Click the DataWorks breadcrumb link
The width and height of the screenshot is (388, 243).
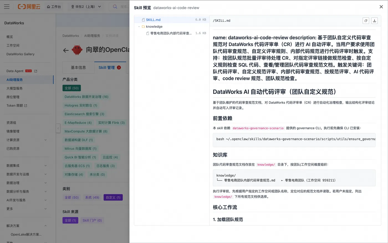(x=71, y=36)
